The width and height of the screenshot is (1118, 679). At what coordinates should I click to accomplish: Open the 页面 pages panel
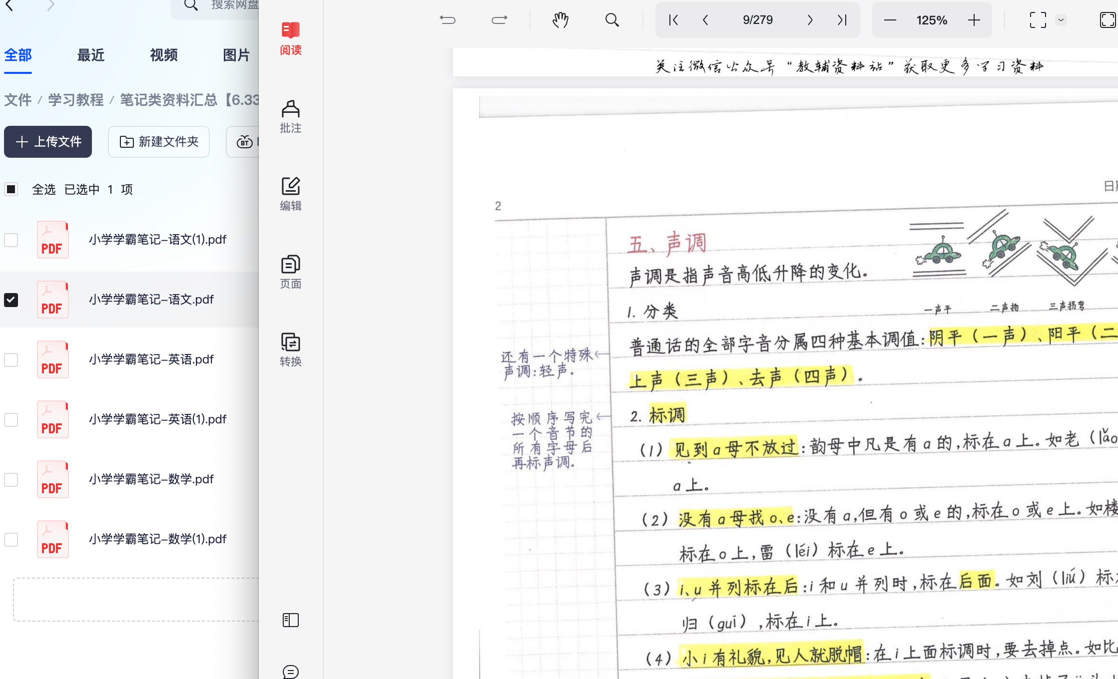point(290,272)
